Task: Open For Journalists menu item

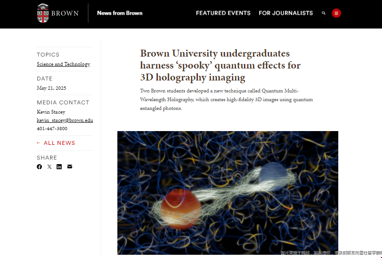Action: tap(286, 13)
